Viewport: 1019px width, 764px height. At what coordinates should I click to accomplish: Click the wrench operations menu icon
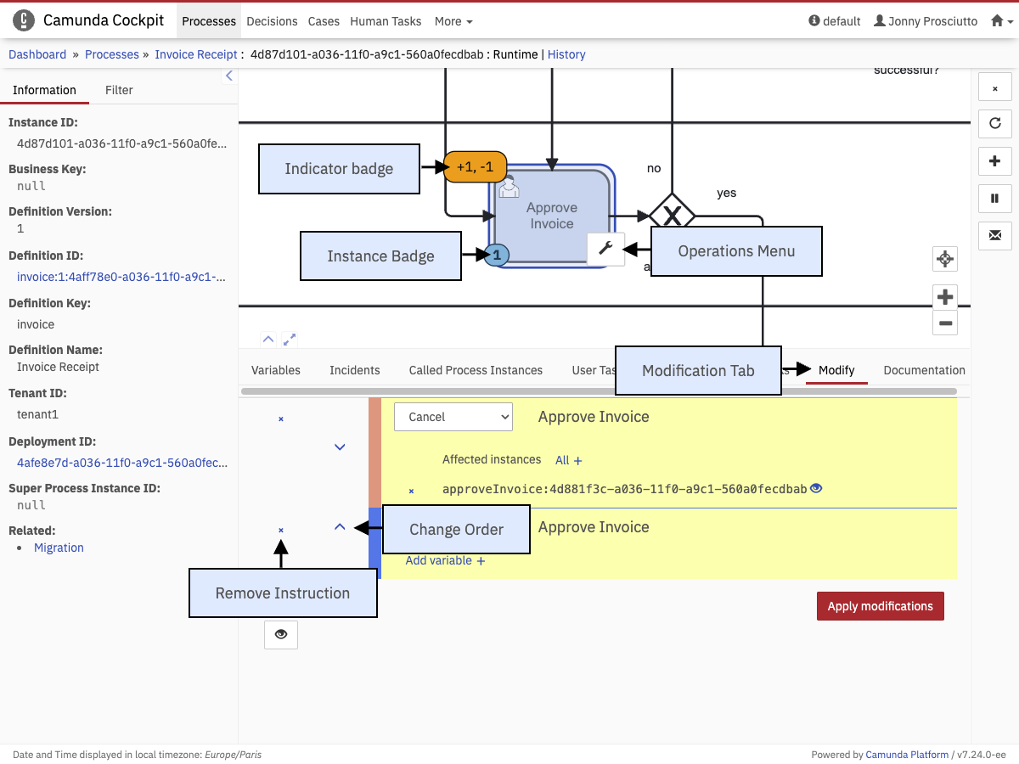pos(605,249)
